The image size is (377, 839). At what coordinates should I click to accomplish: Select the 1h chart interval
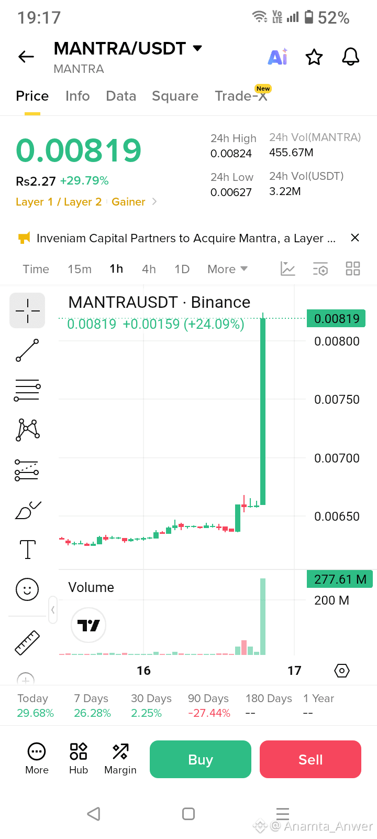coord(116,269)
